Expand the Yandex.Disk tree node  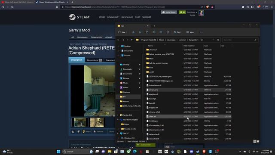(x=118, y=115)
